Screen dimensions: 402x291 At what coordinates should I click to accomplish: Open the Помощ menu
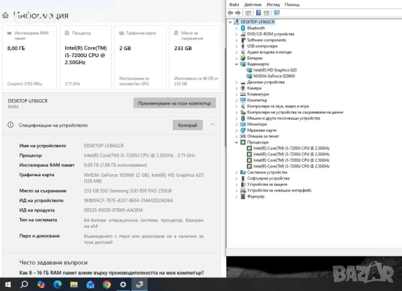(x=292, y=4)
